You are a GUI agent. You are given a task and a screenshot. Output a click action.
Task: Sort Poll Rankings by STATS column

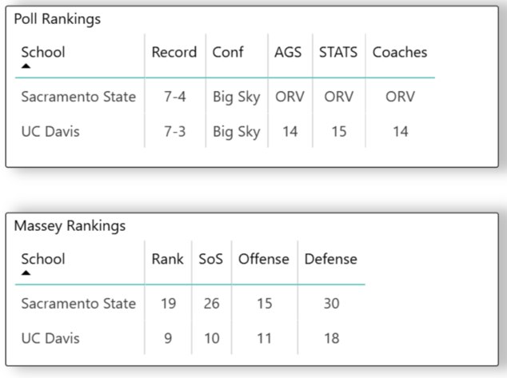[338, 53]
